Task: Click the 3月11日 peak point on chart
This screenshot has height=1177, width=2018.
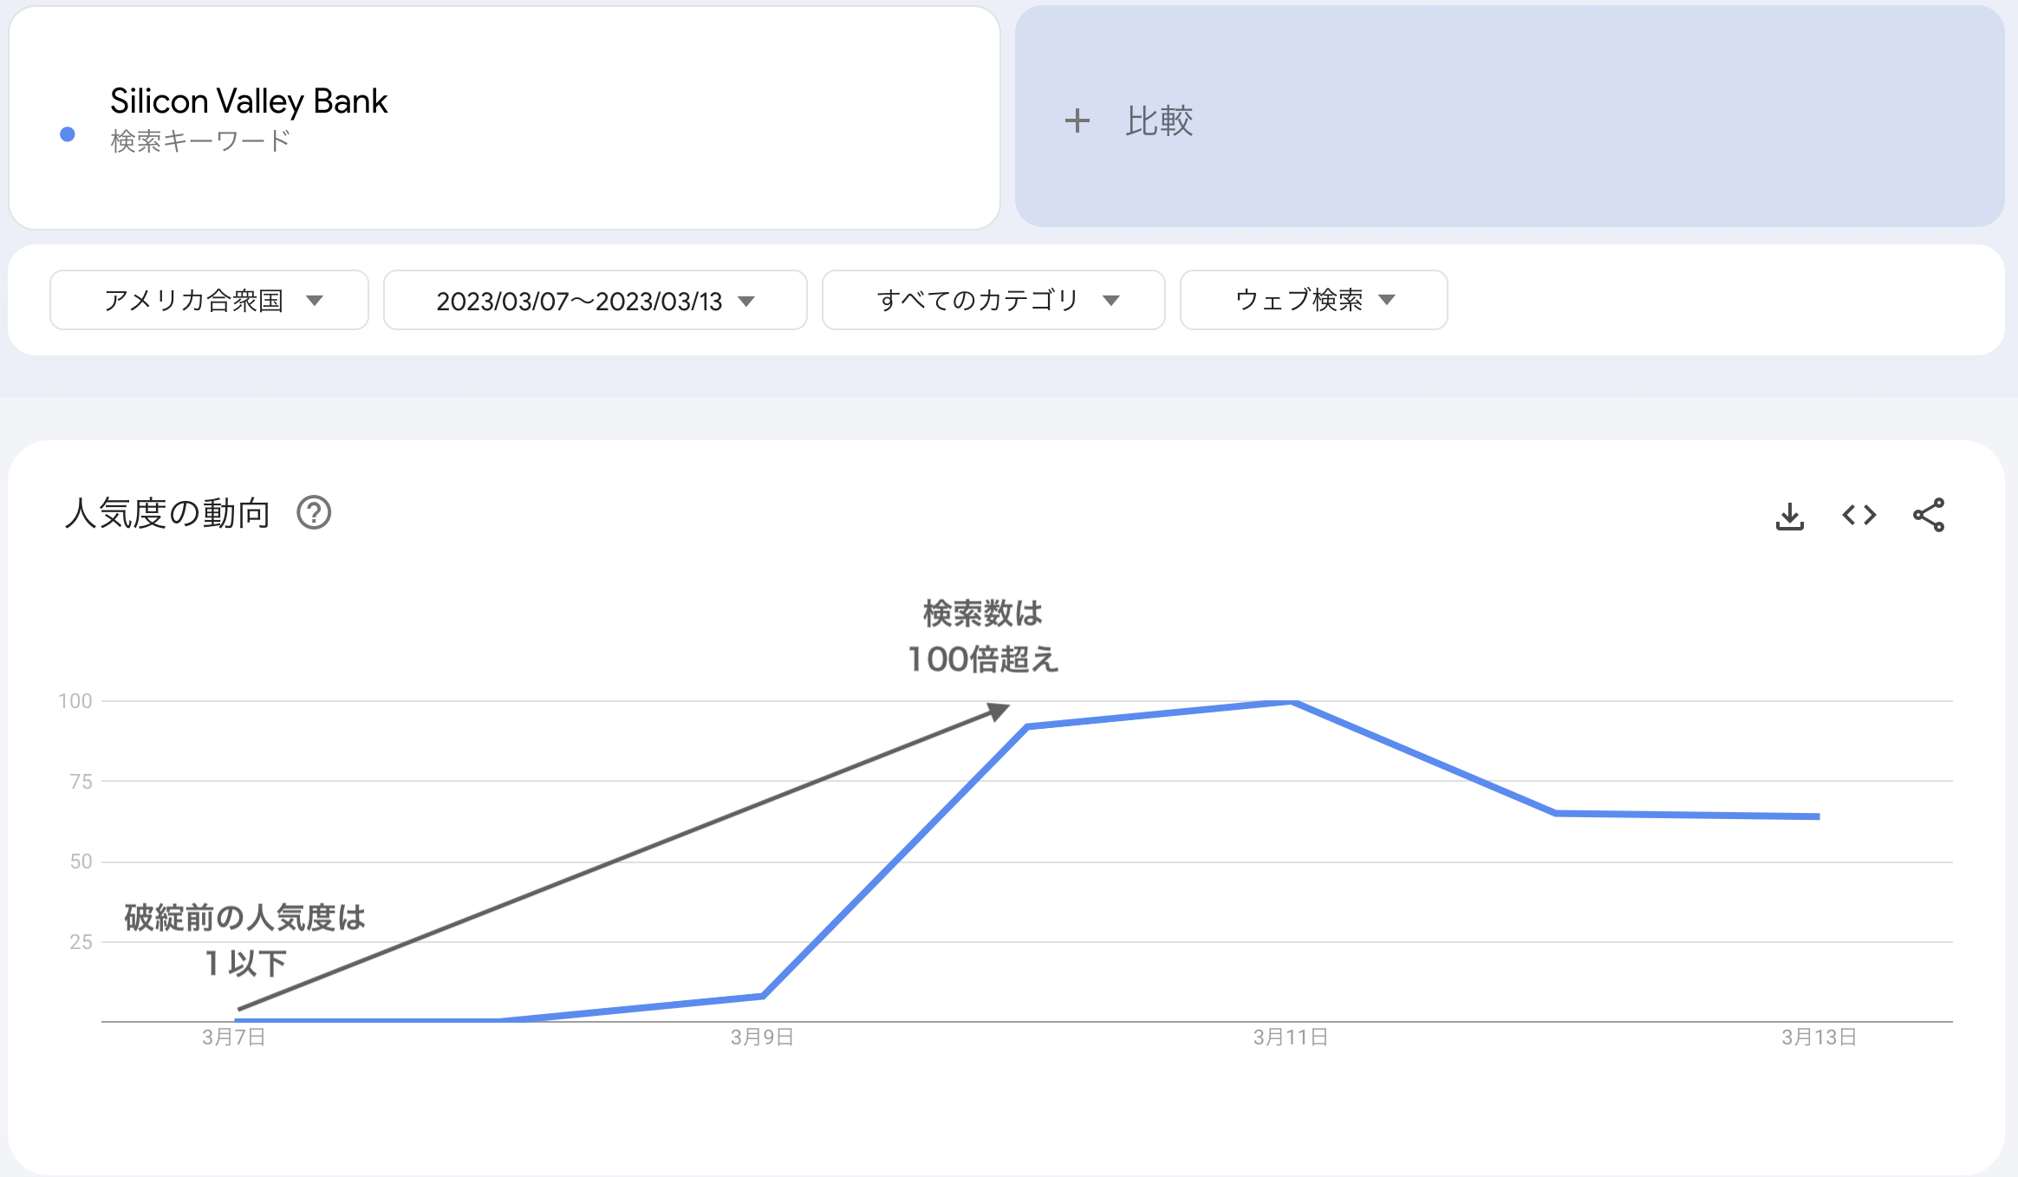Action: click(1292, 702)
